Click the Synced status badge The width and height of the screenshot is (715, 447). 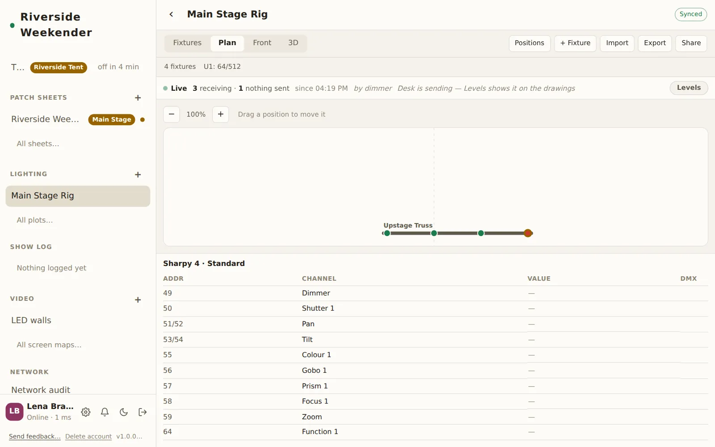pyautogui.click(x=691, y=14)
